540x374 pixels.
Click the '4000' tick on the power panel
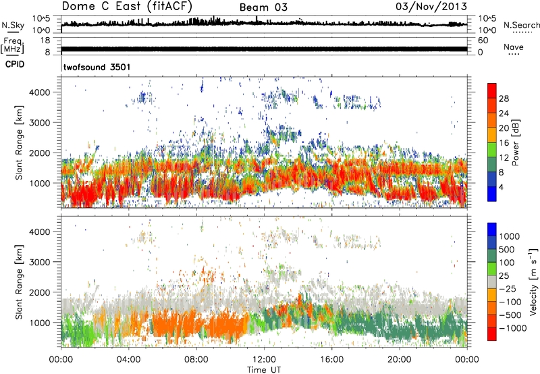coord(39,92)
